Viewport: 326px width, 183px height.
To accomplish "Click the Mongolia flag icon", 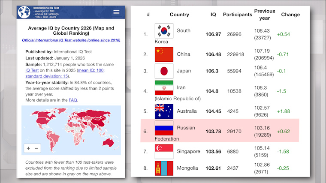I will click(x=163, y=168).
